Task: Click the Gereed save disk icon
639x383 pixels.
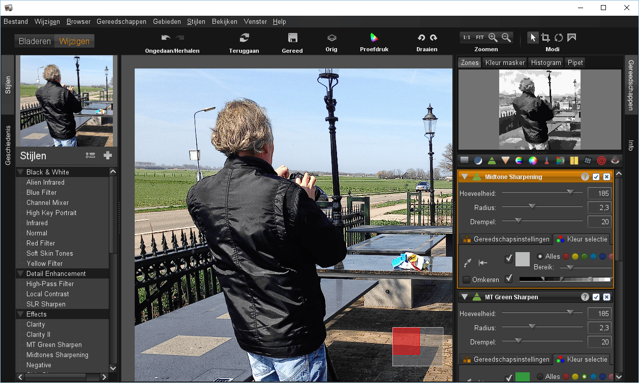Action: [292, 38]
